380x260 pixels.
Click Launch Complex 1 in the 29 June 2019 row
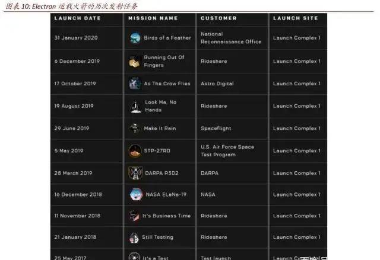(x=297, y=129)
